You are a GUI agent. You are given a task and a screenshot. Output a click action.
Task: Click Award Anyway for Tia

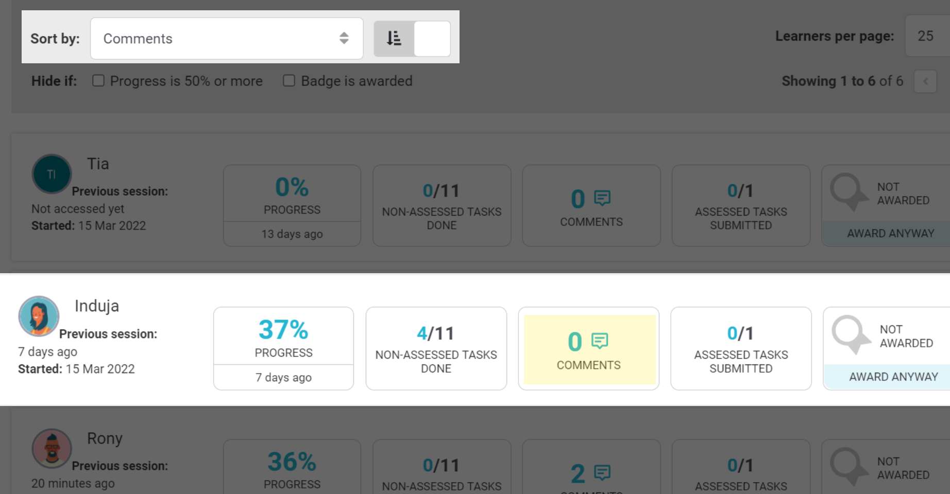[x=890, y=234]
